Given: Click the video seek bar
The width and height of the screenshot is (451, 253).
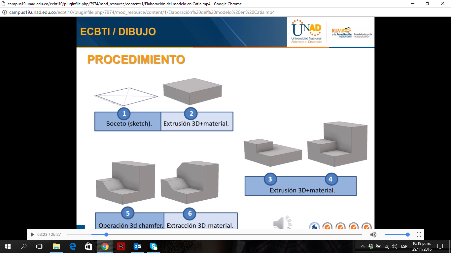Looking at the screenshot, I should (214, 235).
